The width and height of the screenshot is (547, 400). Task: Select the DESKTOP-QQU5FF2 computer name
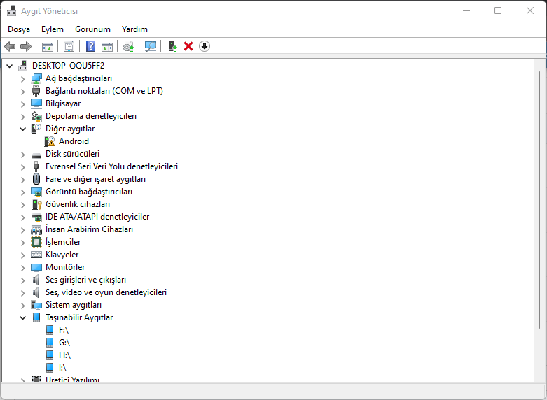tap(68, 66)
